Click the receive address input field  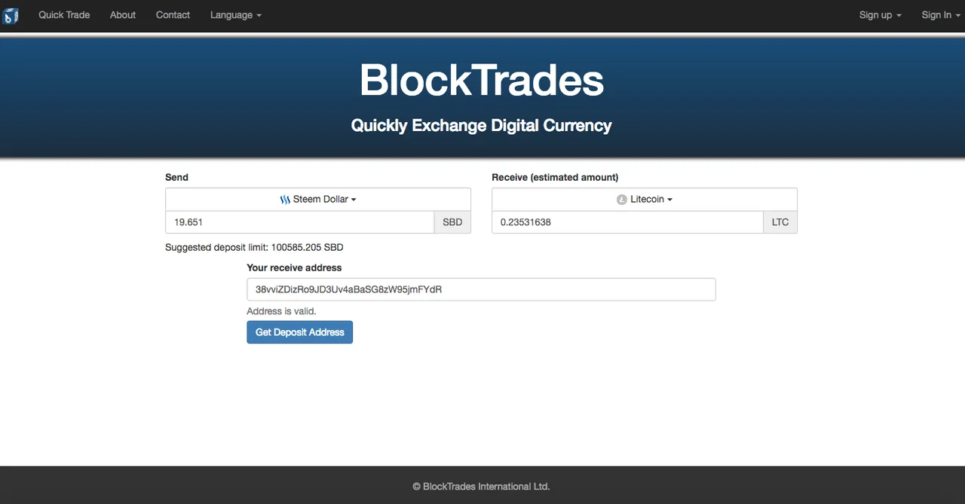(481, 289)
